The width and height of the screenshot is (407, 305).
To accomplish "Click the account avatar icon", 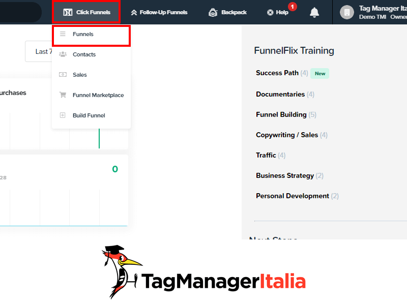I will point(347,12).
